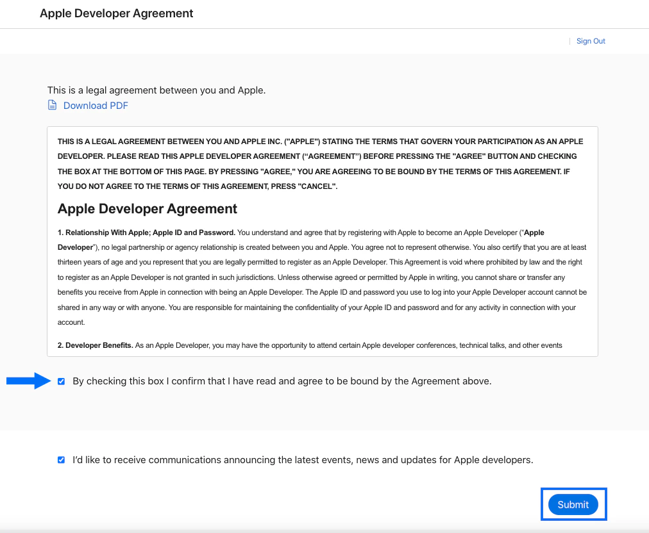Screen dimensions: 649x533
Task: Click the intro text about the legal agreement
Action: click(156, 90)
